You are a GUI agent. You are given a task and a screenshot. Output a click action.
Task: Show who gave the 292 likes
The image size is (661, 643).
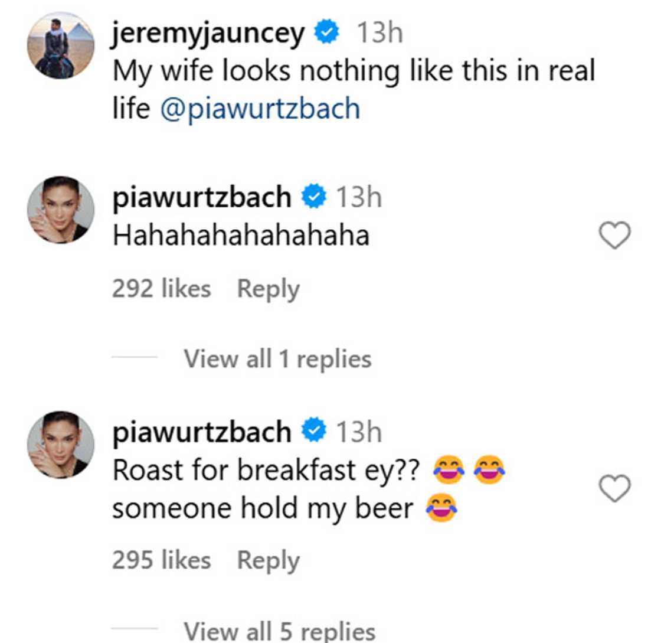tap(161, 289)
